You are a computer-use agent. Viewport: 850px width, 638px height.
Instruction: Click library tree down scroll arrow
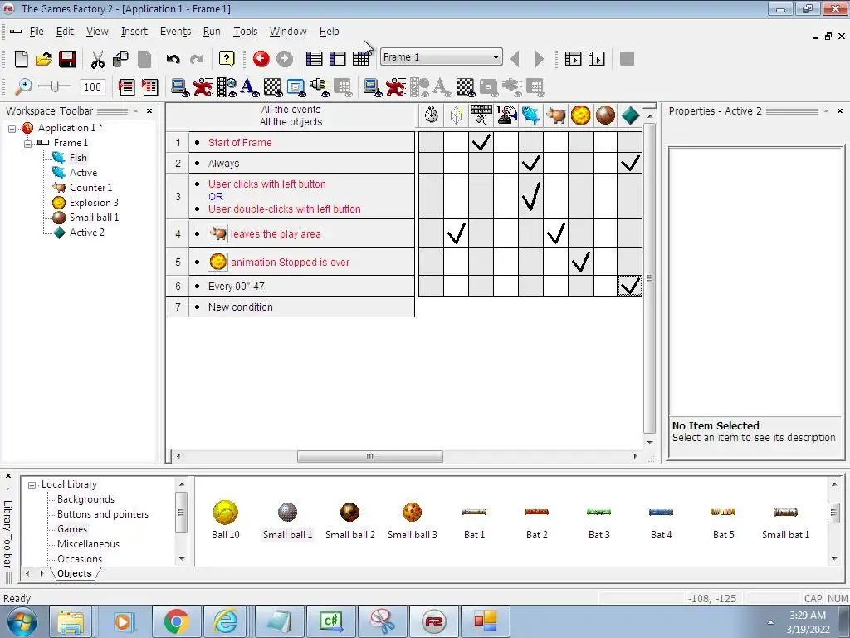tap(182, 559)
